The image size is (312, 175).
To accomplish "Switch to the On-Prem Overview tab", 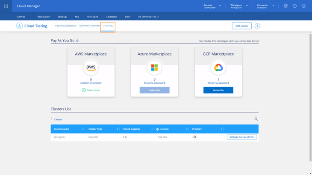I will point(89,26).
